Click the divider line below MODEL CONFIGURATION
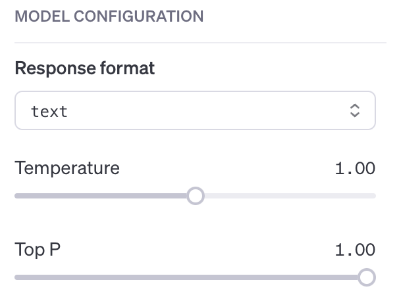 [x=198, y=43]
